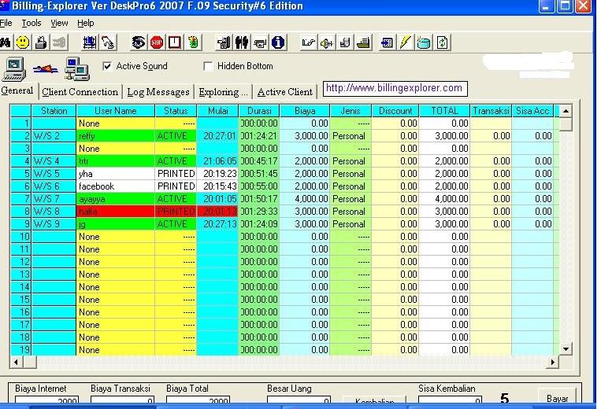Click 'yha' user name cell
Image resolution: width=601 pixels, height=409 pixels.
[x=115, y=174]
